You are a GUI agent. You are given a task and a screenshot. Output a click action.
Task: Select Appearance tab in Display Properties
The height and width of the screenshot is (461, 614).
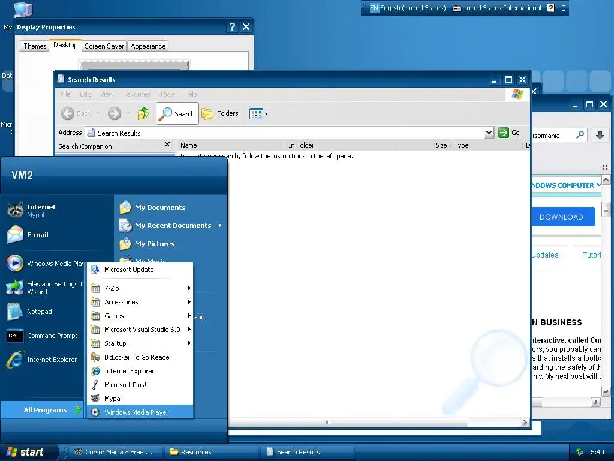[x=148, y=46]
